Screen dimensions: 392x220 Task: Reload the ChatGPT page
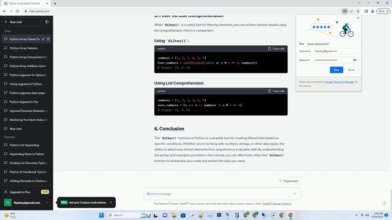18,11
